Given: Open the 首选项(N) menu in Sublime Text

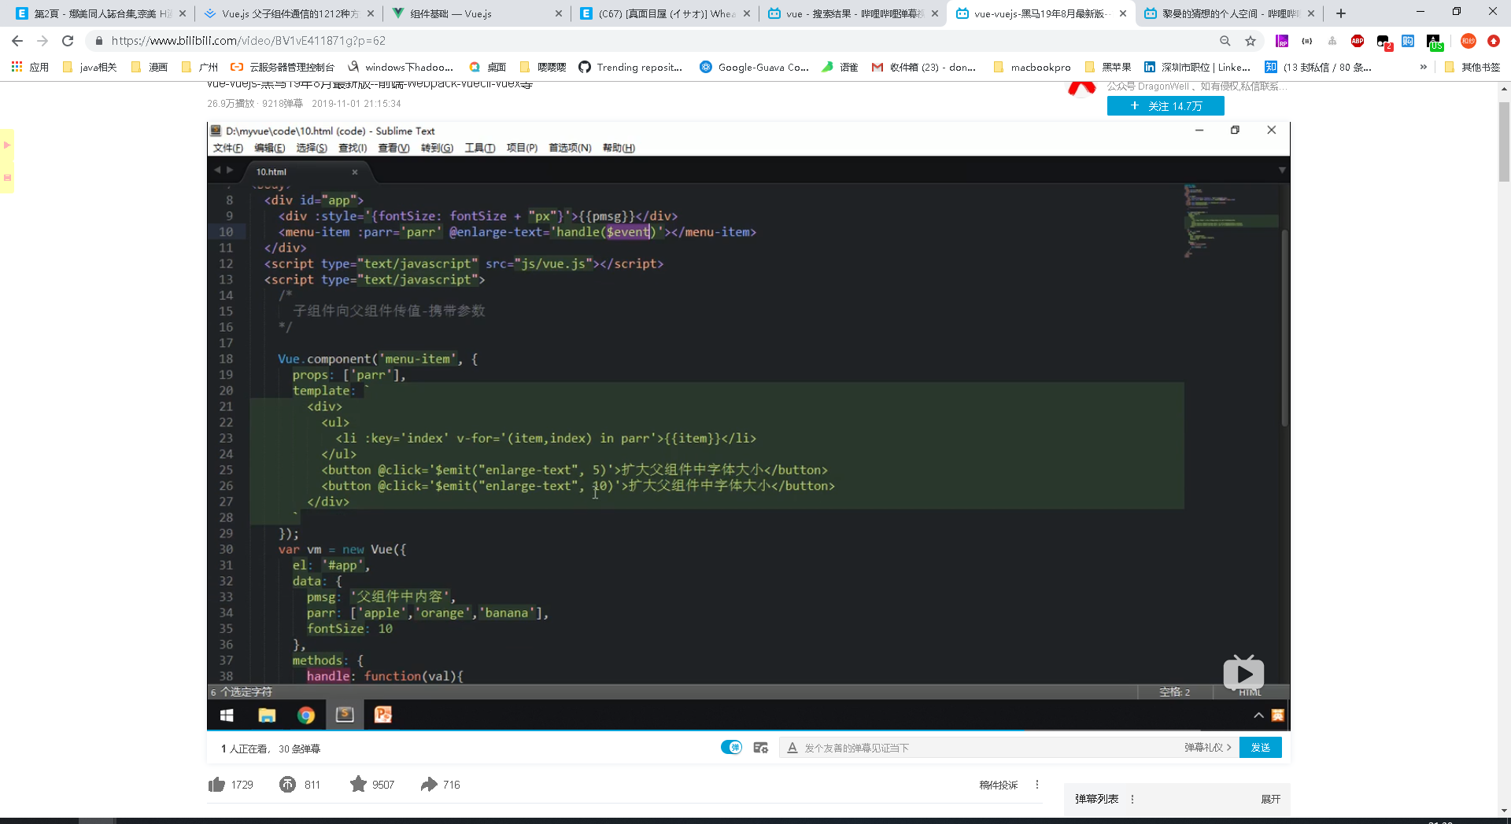Looking at the screenshot, I should click(570, 148).
